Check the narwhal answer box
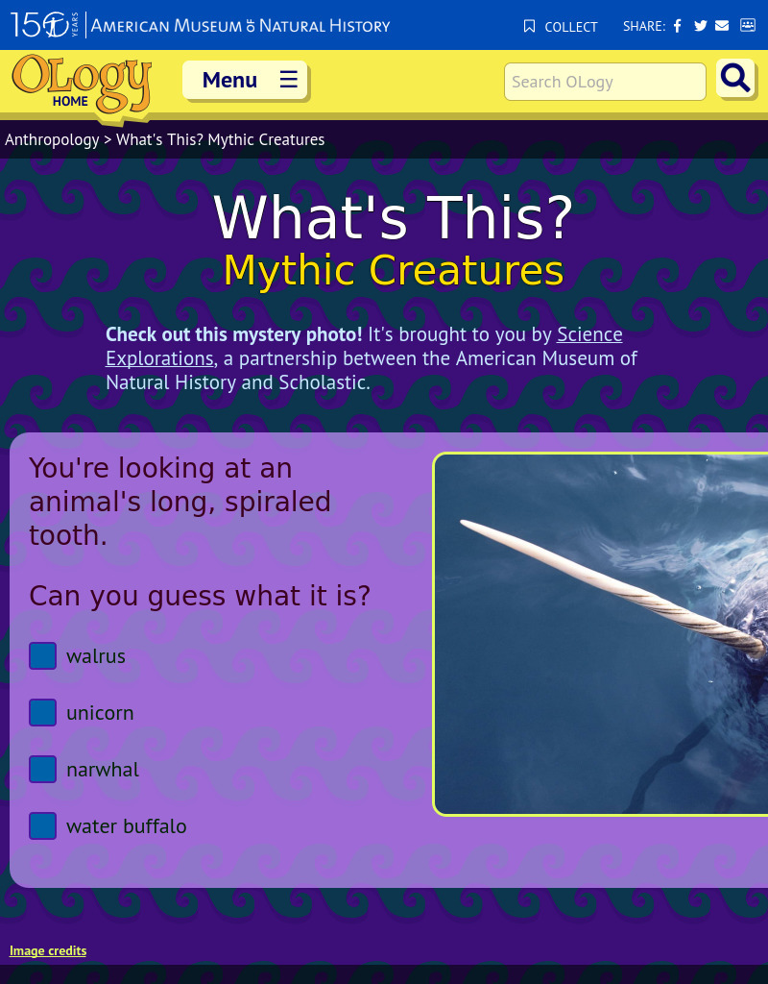Screen dimensions: 768x984 click(42, 769)
